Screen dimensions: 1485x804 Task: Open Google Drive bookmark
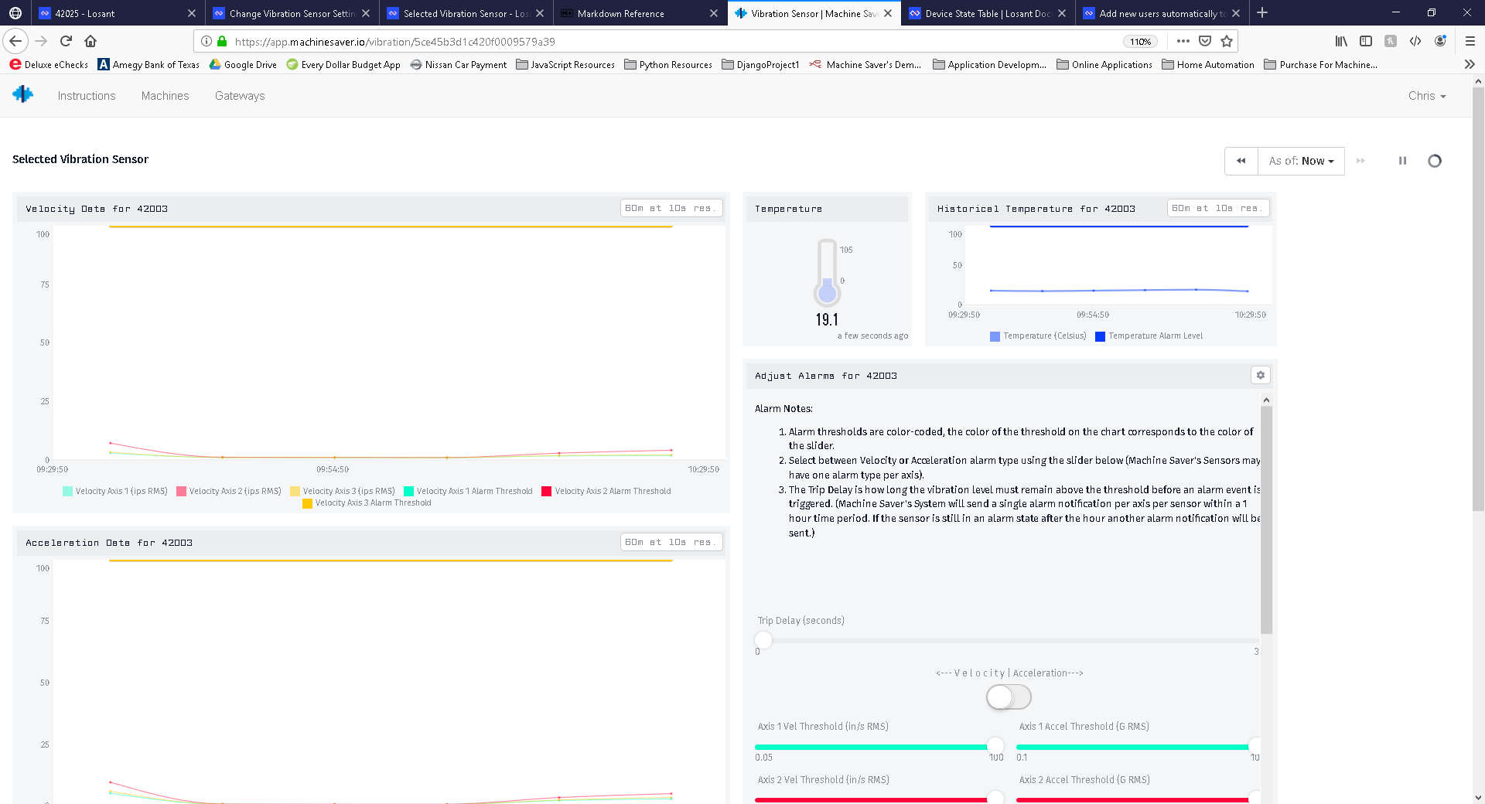click(243, 65)
